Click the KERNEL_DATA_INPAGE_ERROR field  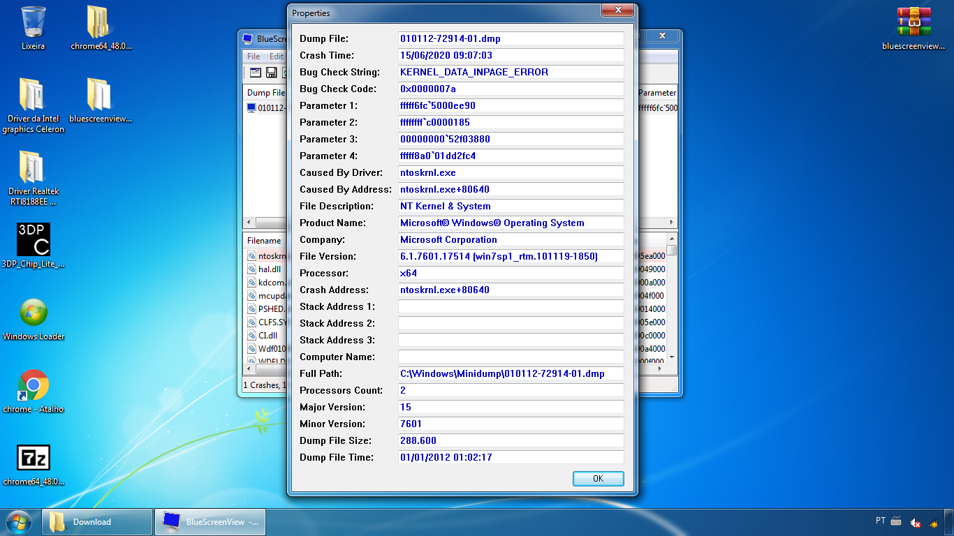tap(511, 72)
